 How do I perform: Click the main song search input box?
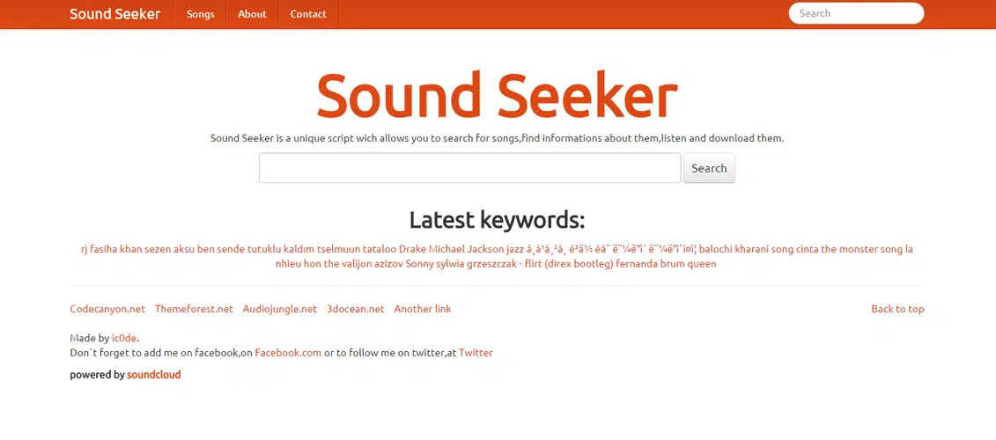[x=469, y=168]
